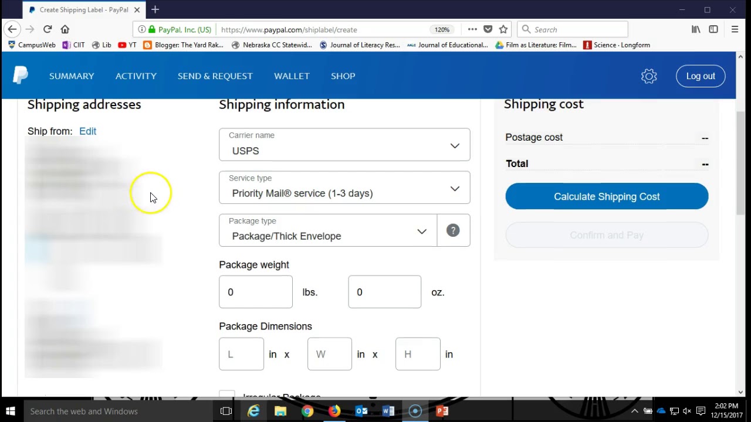Click Calculate Shipping Cost

(x=607, y=196)
